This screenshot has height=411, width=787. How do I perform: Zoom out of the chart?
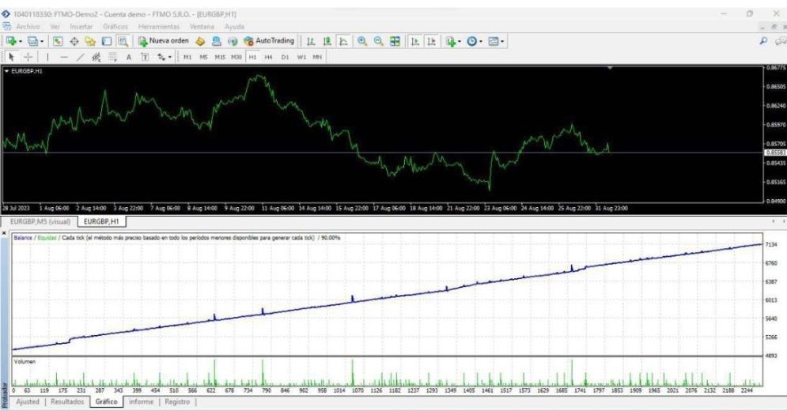377,41
